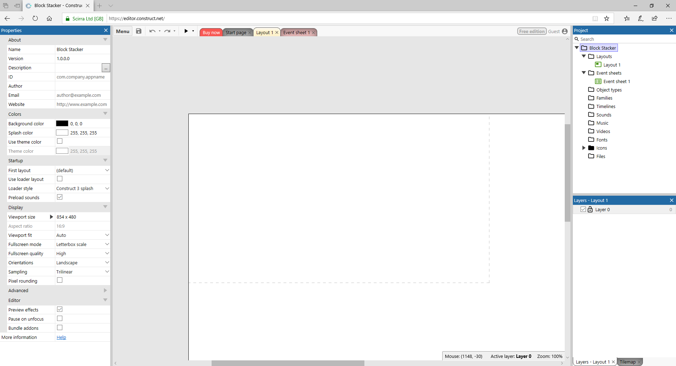The image size is (676, 366).
Task: Enable the Pixel rounding option
Action: 60,280
